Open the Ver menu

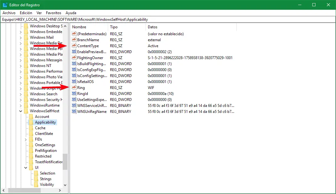(x=39, y=13)
